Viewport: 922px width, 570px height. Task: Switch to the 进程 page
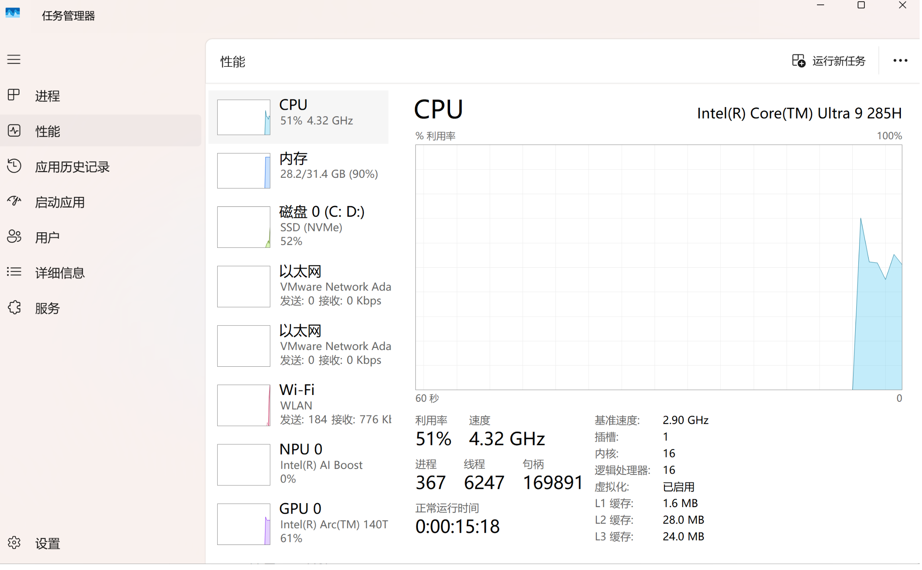tap(47, 95)
